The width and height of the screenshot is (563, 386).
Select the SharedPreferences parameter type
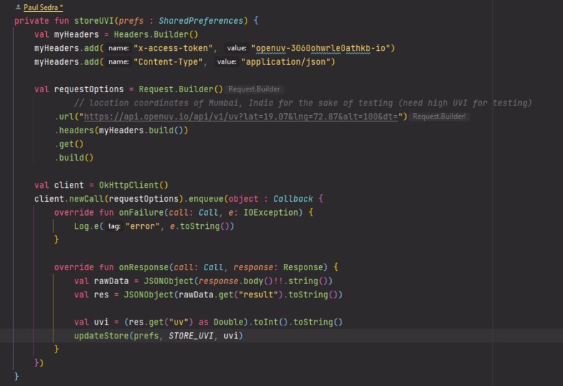click(x=200, y=21)
